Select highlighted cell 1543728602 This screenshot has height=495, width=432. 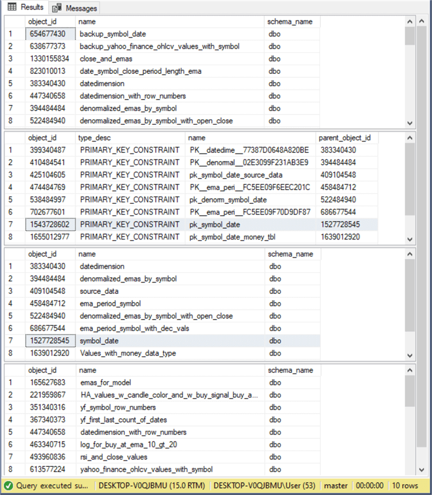click(x=50, y=225)
